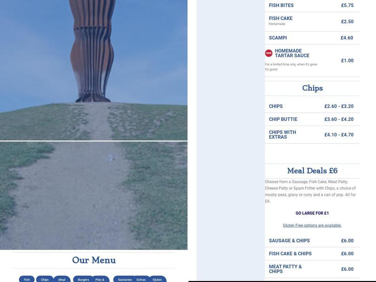Select the Extras category pill
The image size is (376, 282).
tap(141, 279)
